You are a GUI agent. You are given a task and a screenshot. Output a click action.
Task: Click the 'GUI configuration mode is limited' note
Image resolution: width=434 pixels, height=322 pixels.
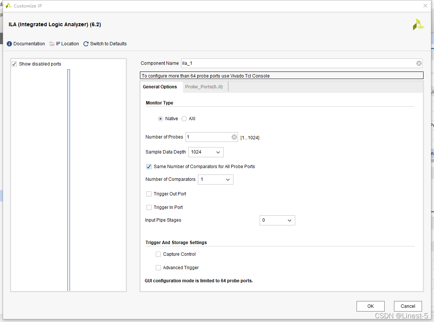(x=199, y=281)
